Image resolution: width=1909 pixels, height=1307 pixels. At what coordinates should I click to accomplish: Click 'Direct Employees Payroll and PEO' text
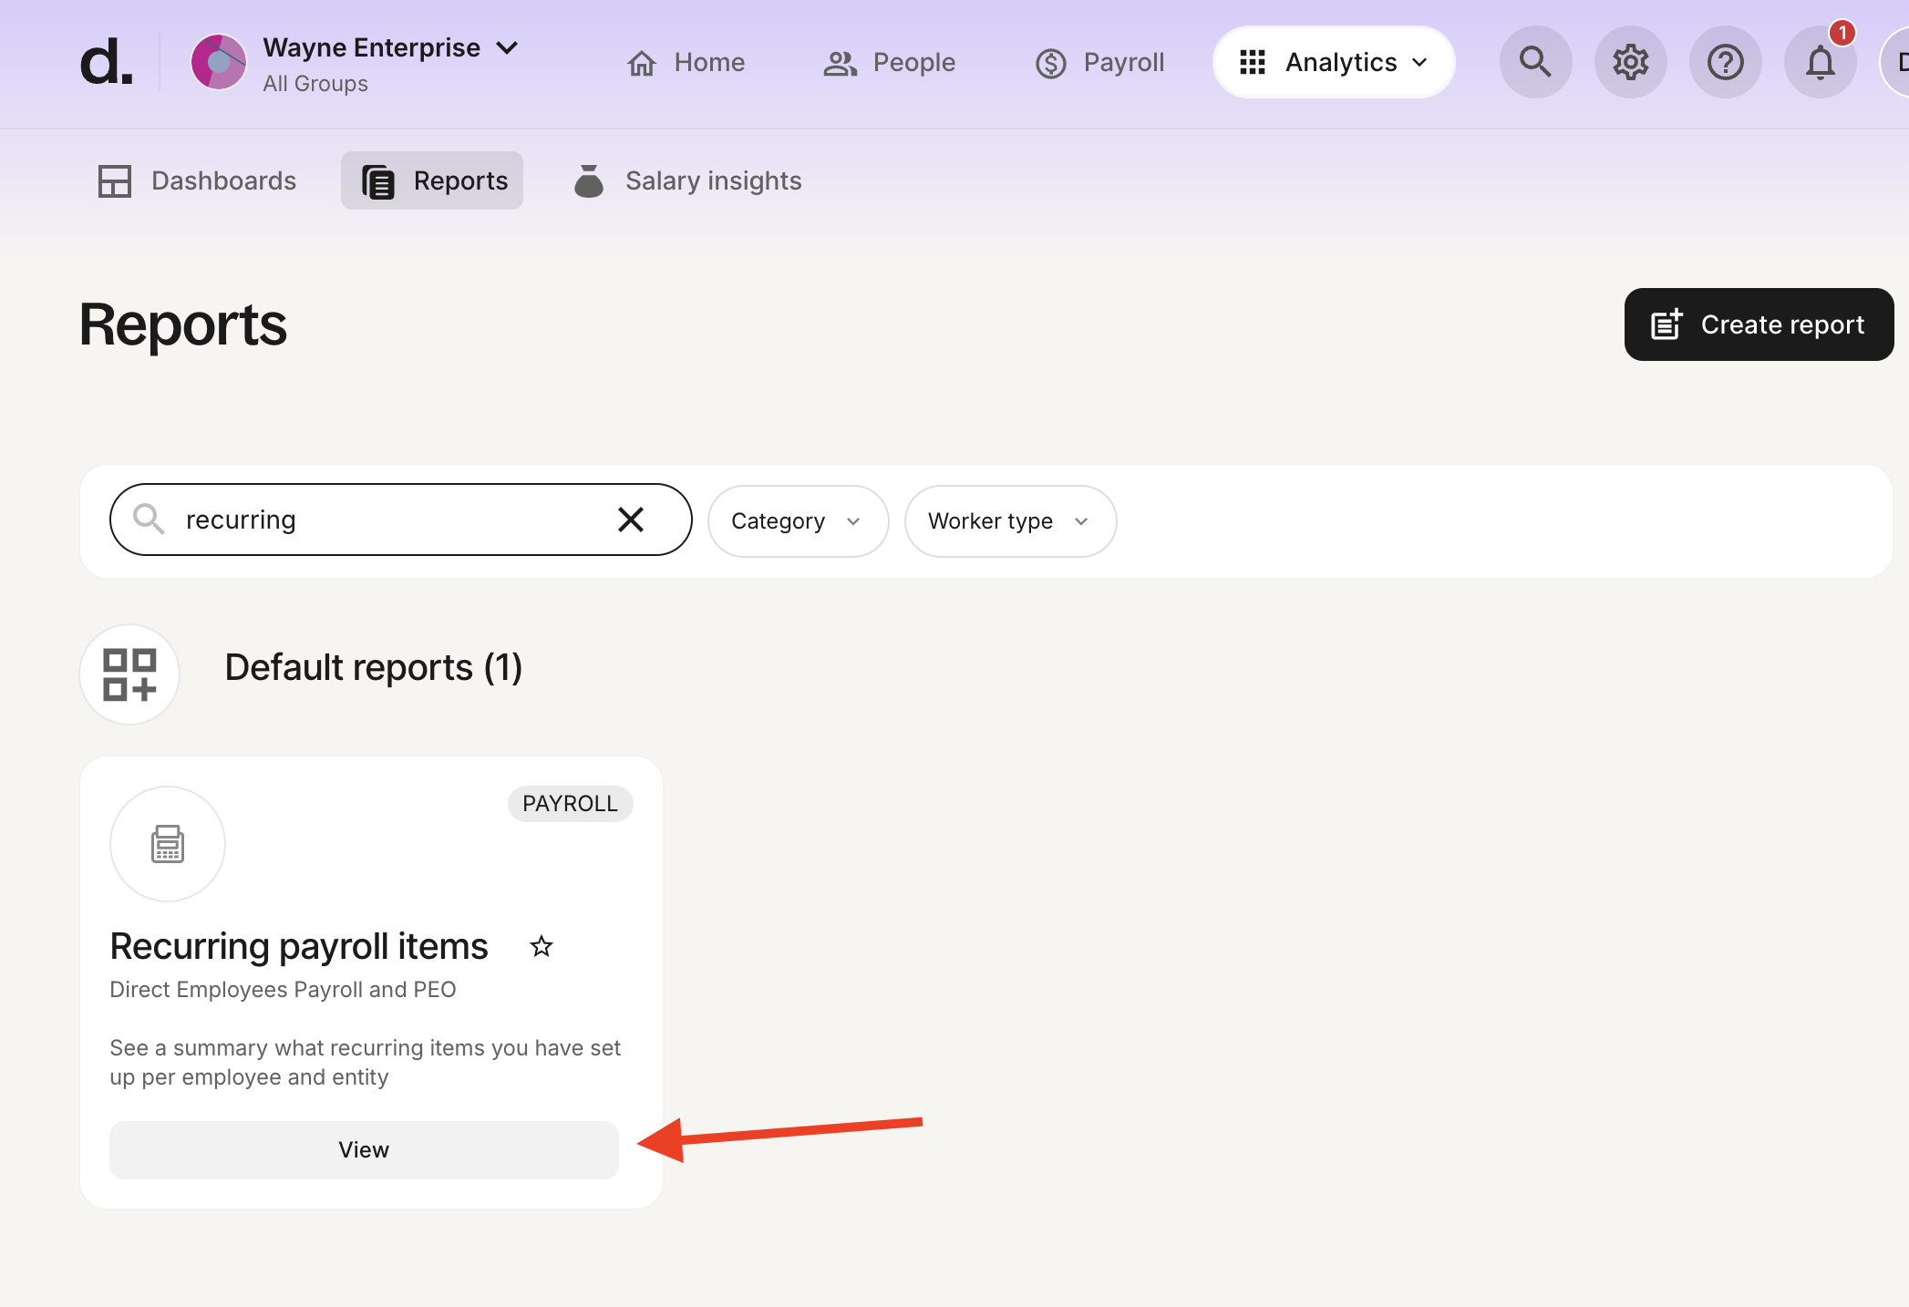[x=283, y=990]
